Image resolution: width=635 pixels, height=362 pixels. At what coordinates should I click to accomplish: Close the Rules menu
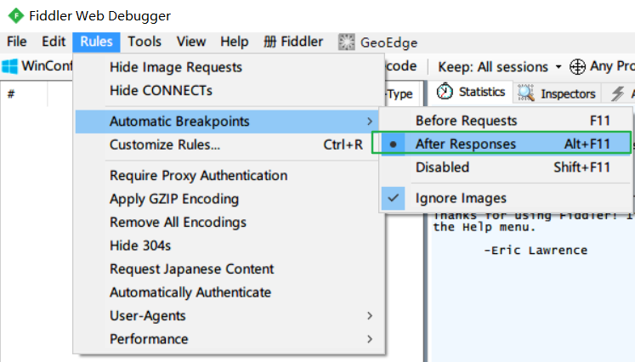tap(96, 42)
